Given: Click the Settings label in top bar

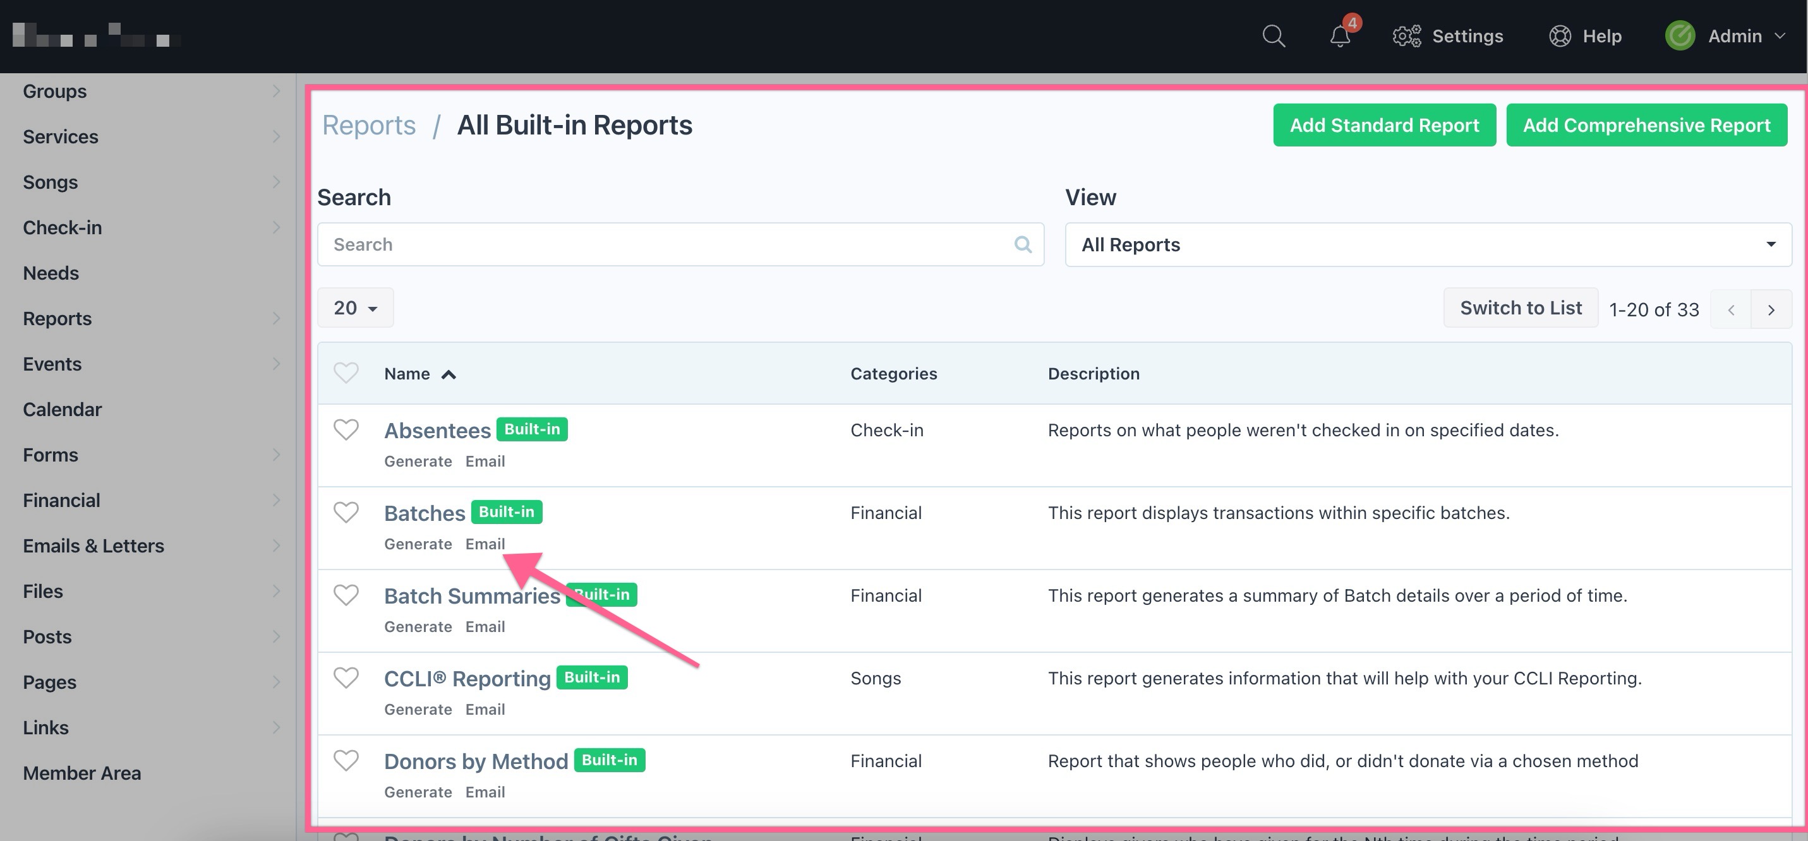Looking at the screenshot, I should click(x=1467, y=36).
